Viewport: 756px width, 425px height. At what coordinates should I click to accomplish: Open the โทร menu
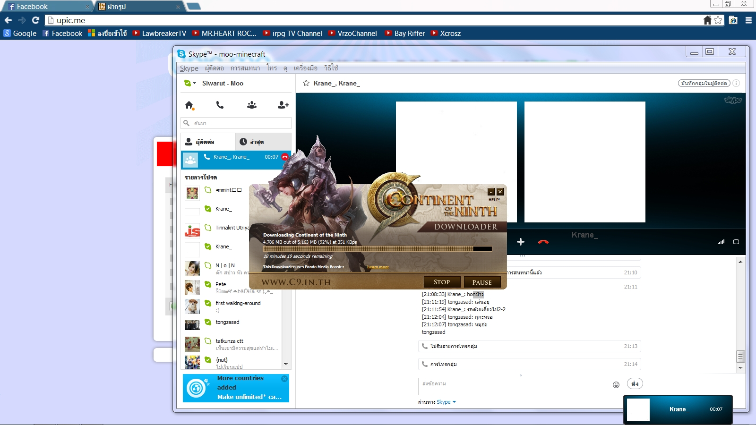pyautogui.click(x=272, y=68)
